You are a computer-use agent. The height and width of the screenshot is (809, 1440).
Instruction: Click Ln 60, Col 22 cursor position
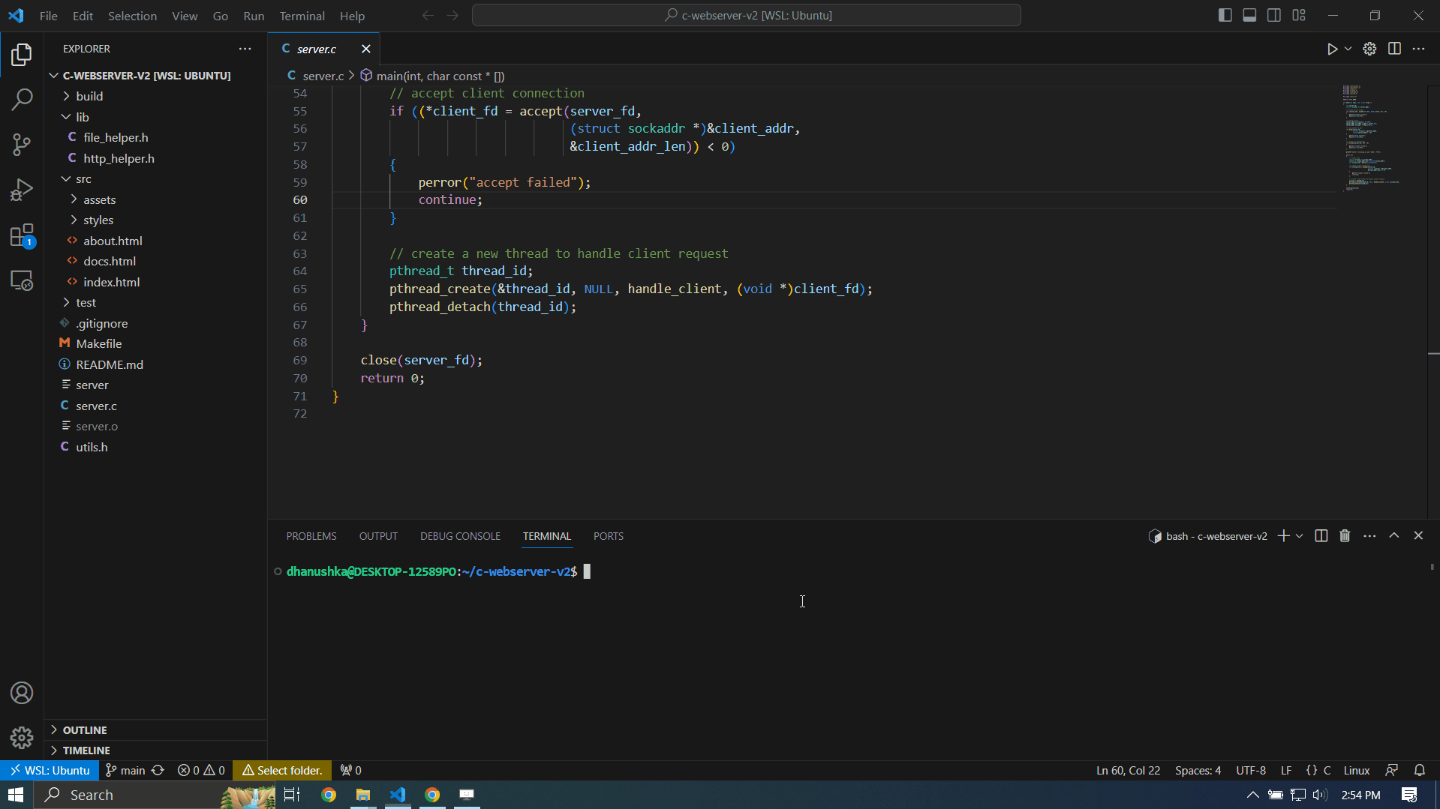click(x=1128, y=770)
